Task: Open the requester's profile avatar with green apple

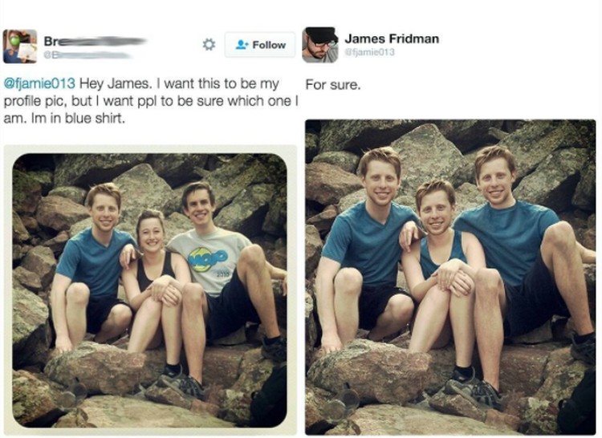Action: click(20, 46)
